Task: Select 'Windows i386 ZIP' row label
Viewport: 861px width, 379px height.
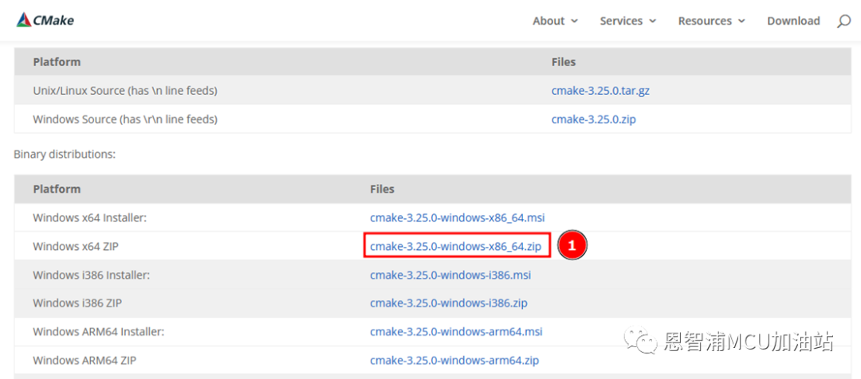Action: [77, 303]
